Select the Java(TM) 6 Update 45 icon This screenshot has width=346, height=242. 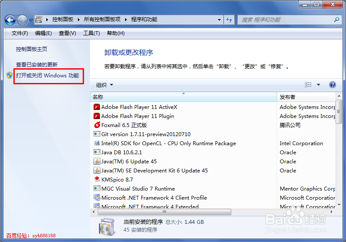coord(97,162)
